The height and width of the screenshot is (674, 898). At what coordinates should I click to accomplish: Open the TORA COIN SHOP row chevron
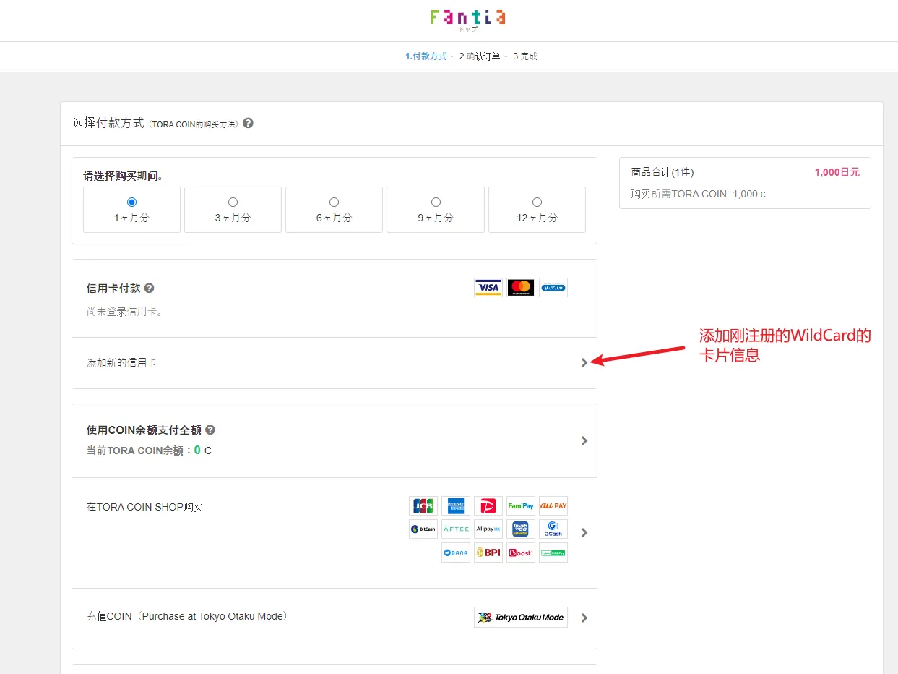point(584,533)
